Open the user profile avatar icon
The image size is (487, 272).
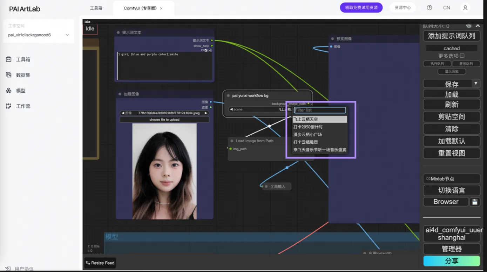point(465,8)
